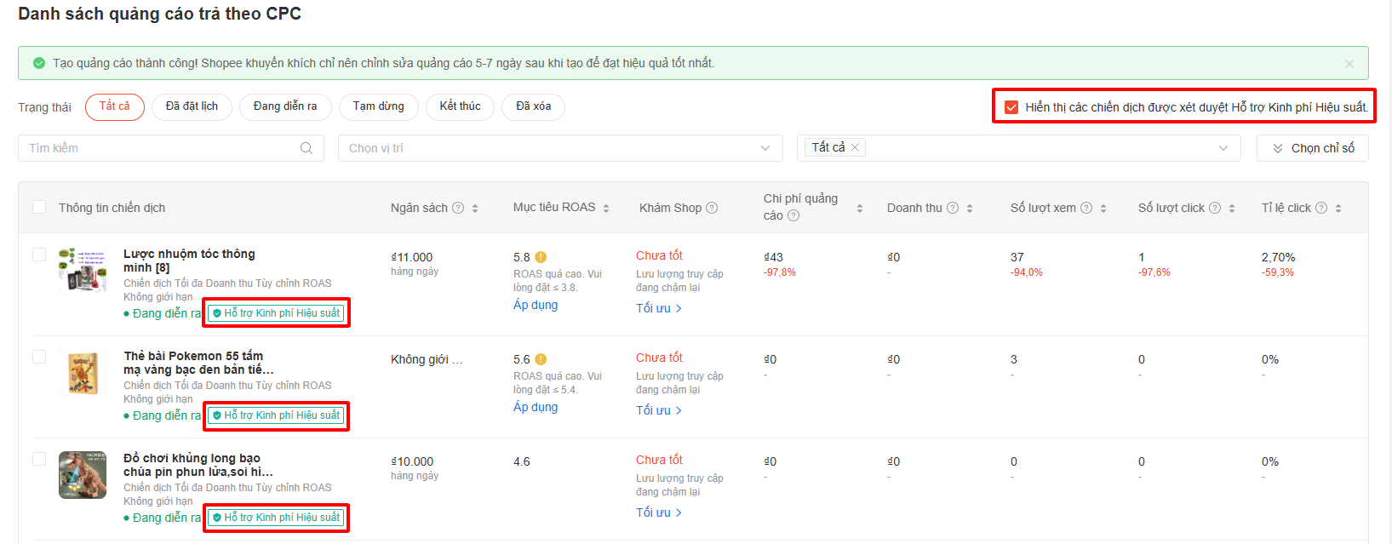Click the help icon next to Doanh thu
This screenshot has height=544, width=1392.
[953, 208]
